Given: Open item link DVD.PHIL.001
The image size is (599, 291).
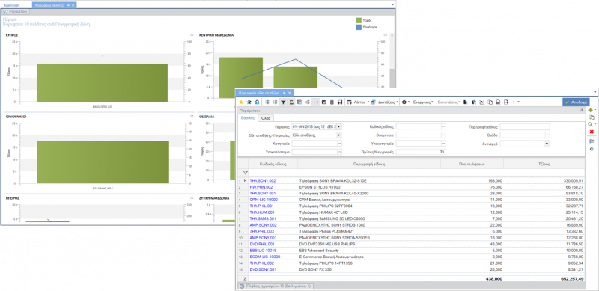Looking at the screenshot, I should [x=261, y=244].
